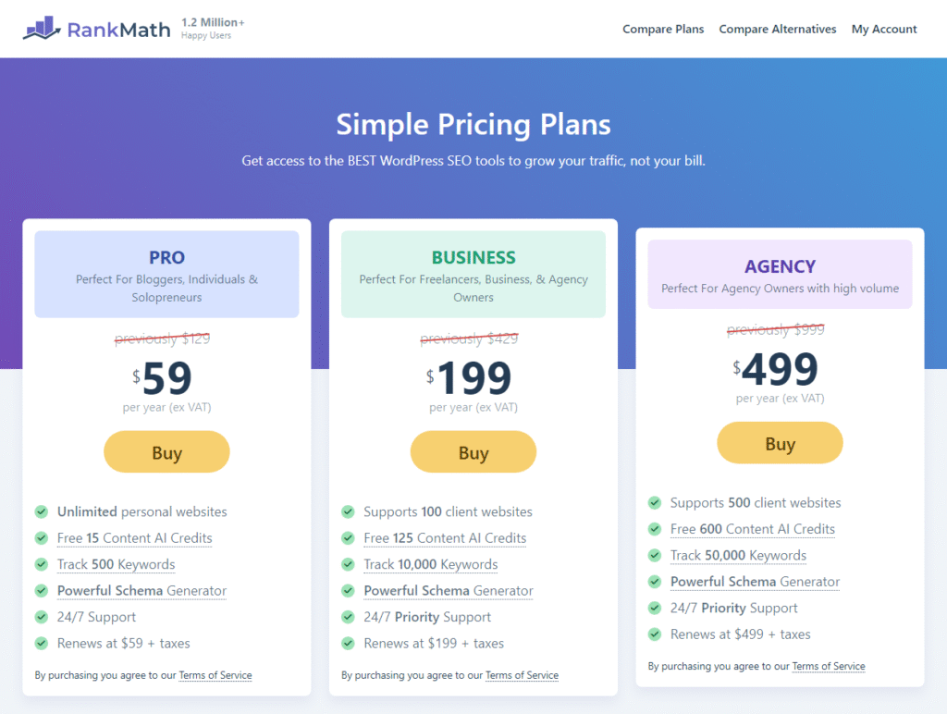947x714 pixels.
Task: Click checkmark next to Free 125 Content AI Credits
Action: (348, 538)
